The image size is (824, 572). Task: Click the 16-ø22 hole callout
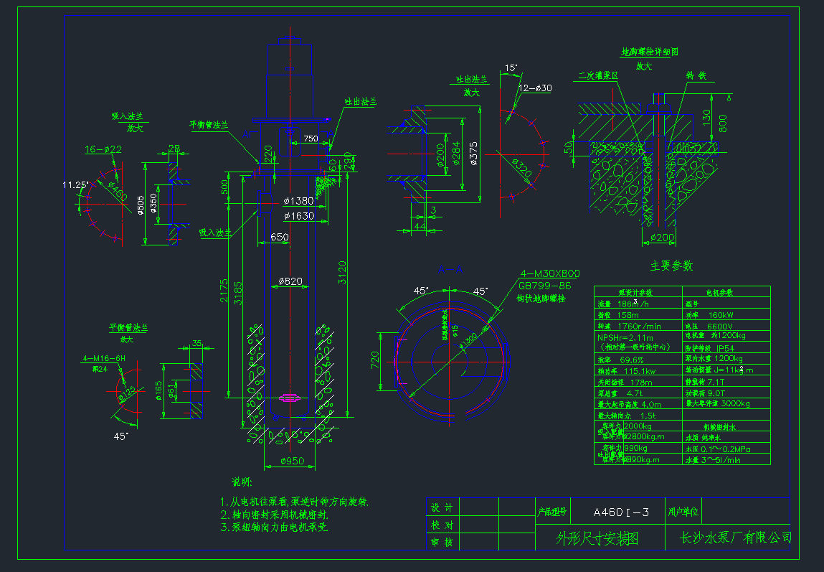click(x=103, y=149)
